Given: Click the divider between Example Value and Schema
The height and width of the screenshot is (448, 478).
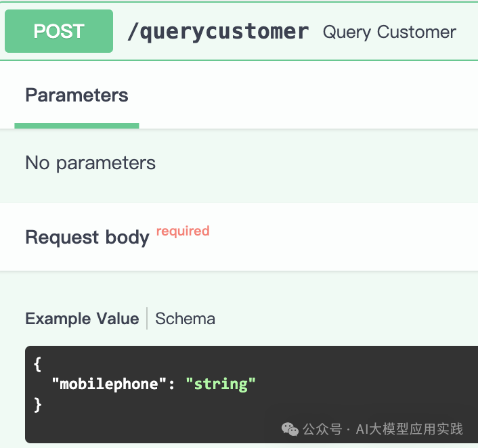Looking at the screenshot, I should 147,319.
